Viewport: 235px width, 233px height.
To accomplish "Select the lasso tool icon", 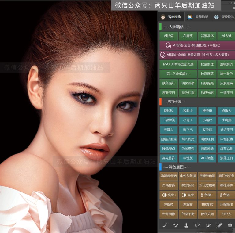I will tap(197, 225).
